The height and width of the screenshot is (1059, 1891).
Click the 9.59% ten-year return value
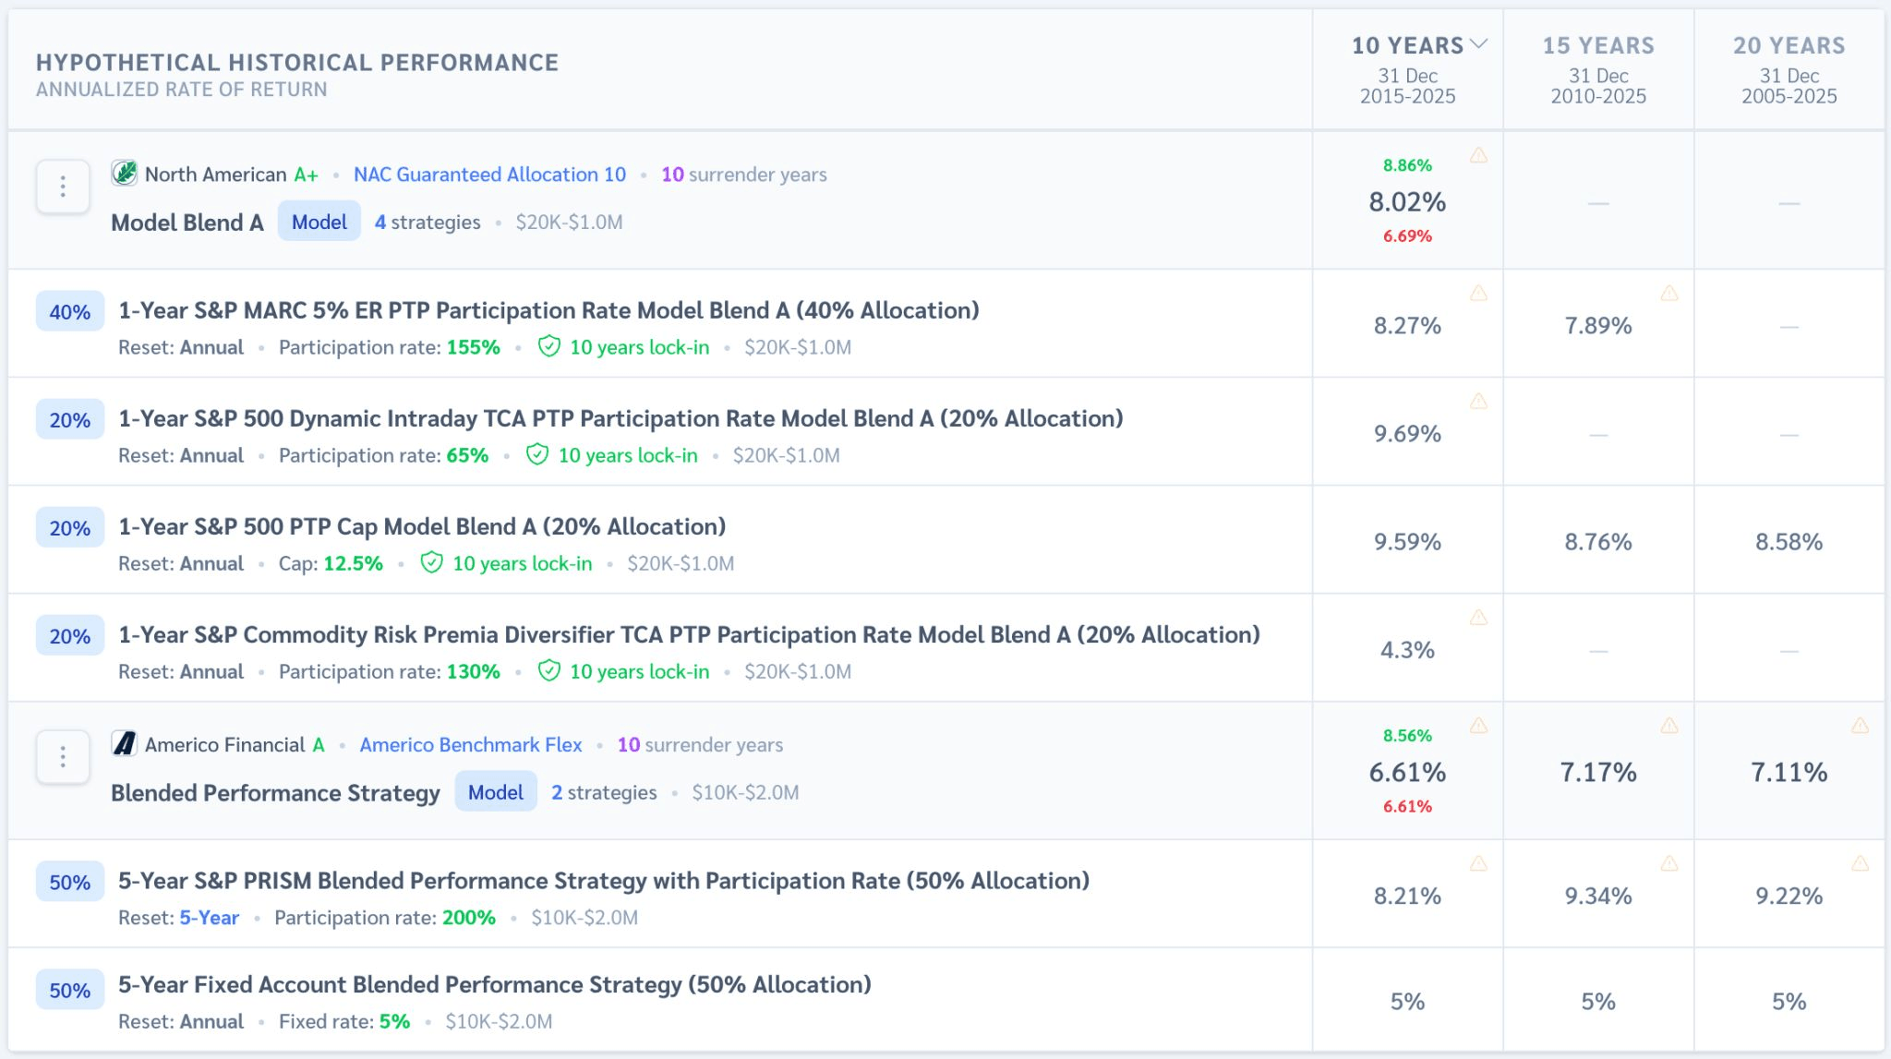coord(1407,541)
